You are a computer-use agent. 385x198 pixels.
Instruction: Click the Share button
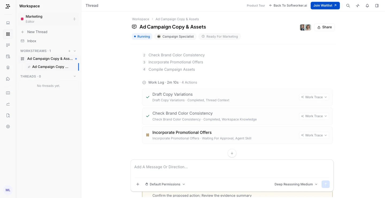[324, 27]
